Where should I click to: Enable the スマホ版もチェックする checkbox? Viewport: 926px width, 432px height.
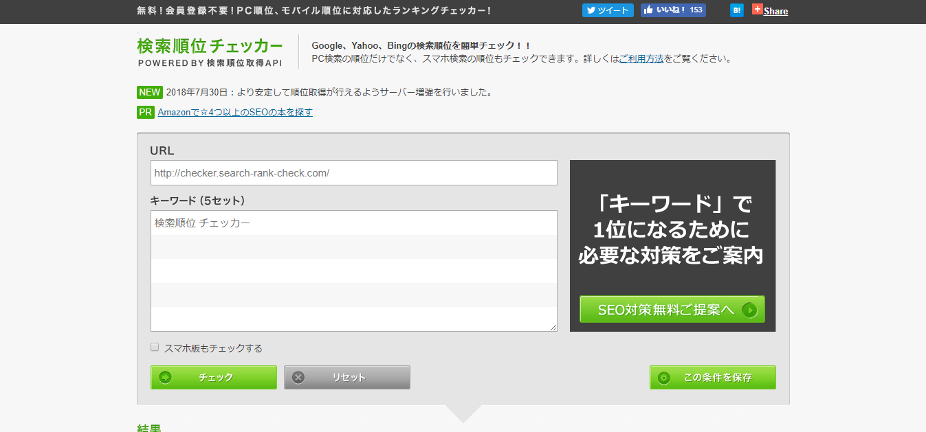click(155, 348)
